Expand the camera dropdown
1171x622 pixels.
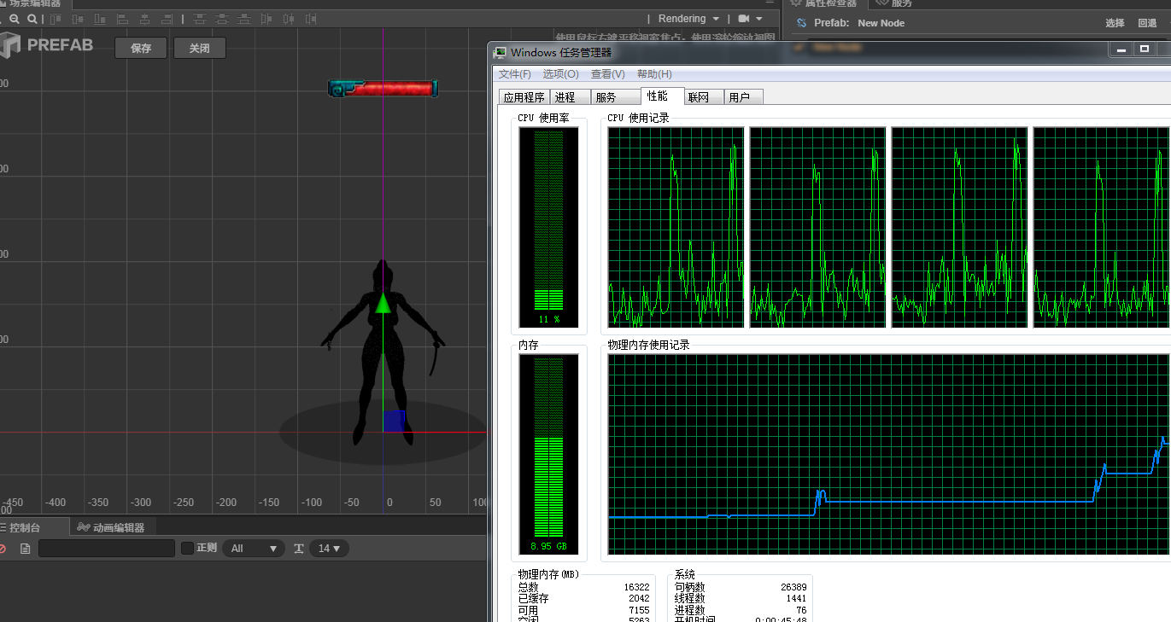point(750,19)
